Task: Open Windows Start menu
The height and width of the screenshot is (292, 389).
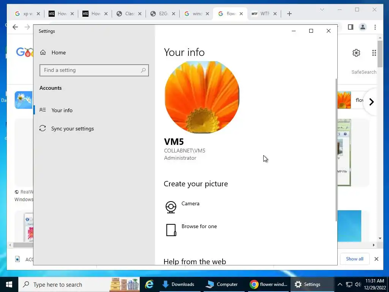Action: point(9,284)
